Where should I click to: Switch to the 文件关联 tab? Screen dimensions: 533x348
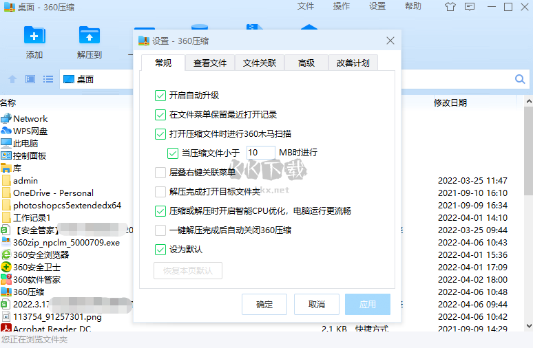[260, 63]
